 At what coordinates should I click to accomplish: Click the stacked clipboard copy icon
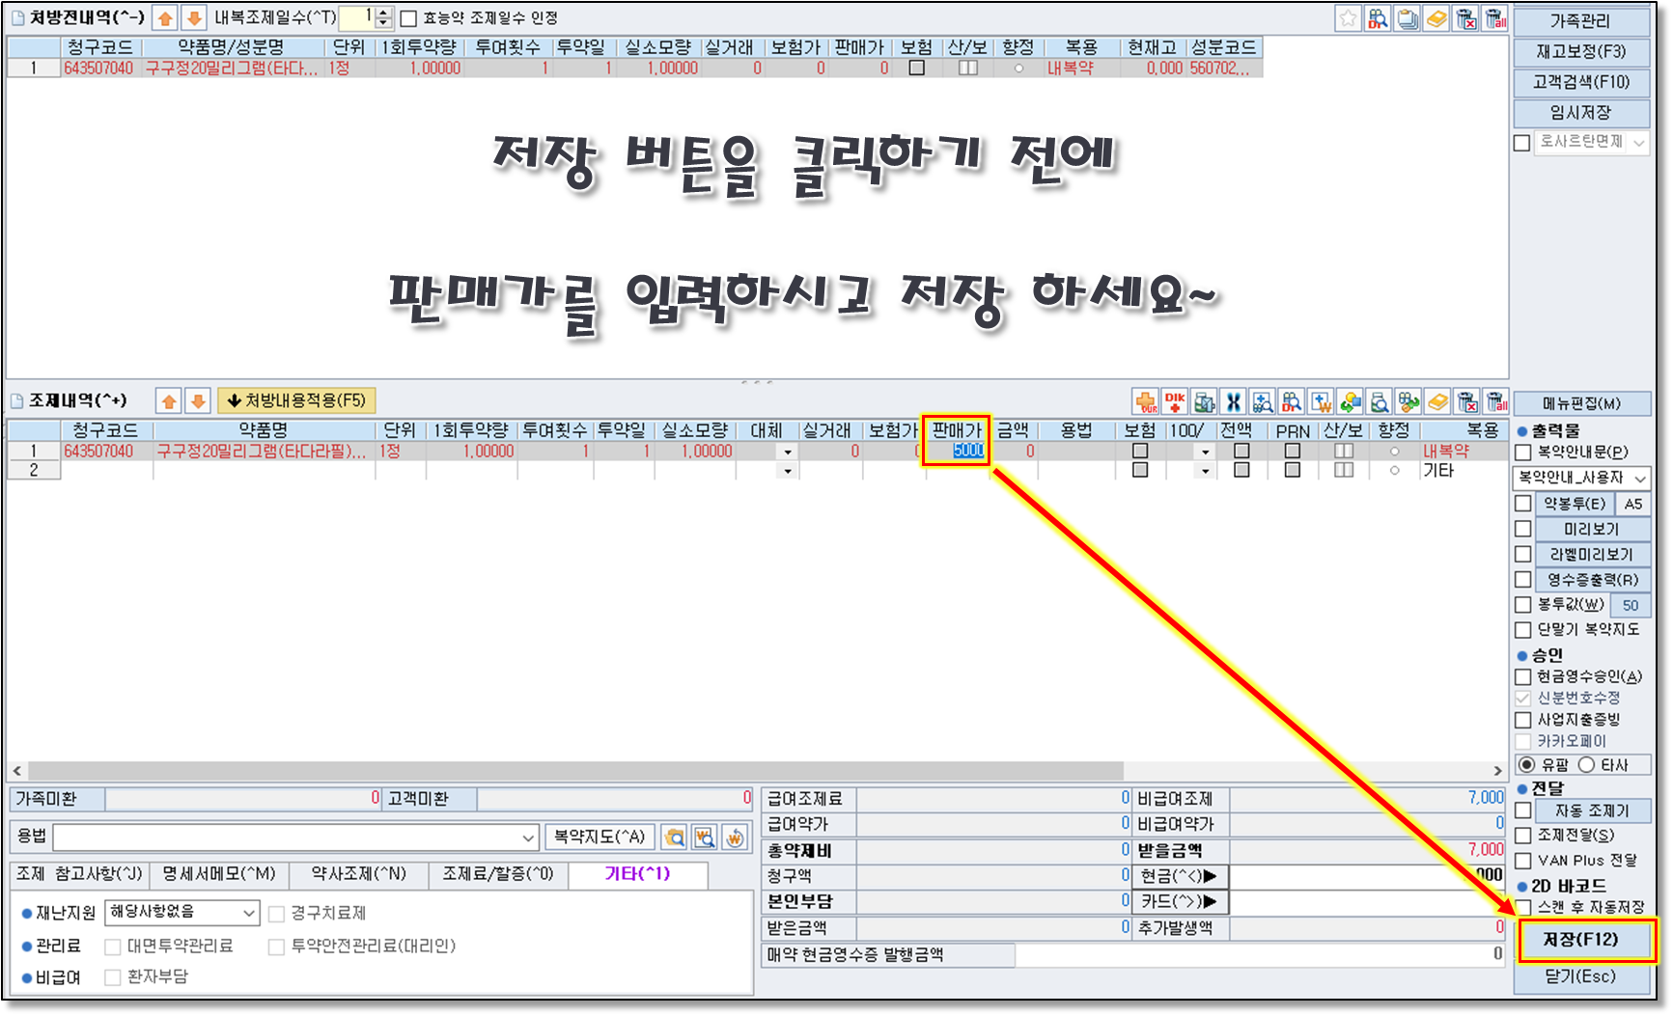(x=1408, y=18)
